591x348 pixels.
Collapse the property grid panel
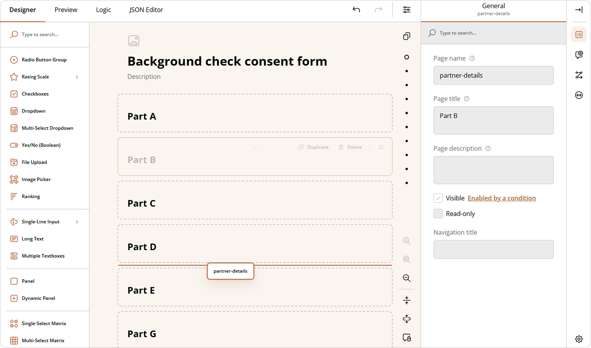tap(579, 10)
